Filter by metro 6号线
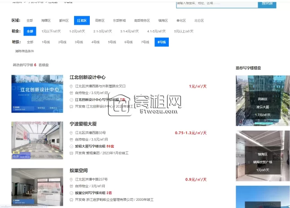The width and height of the screenshot is (290, 208). (128, 42)
